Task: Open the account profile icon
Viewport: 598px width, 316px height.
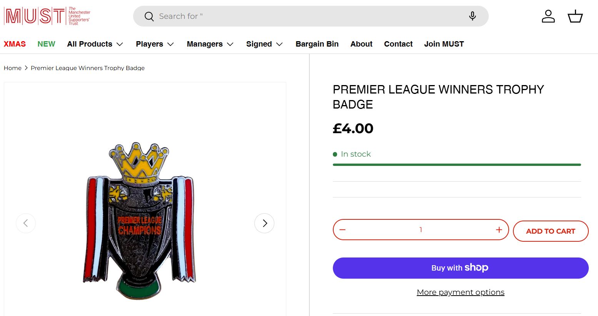Action: [548, 16]
